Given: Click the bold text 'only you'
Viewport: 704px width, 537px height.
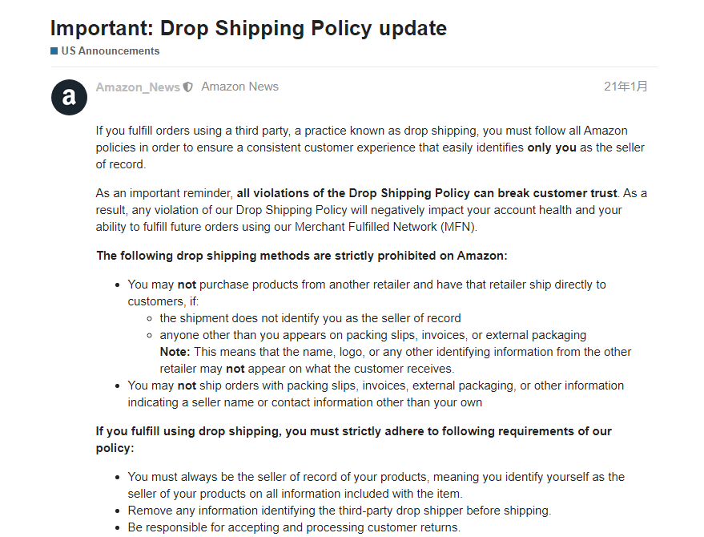Looking at the screenshot, I should [x=552, y=147].
